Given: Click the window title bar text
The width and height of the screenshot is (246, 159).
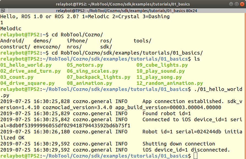Looking at the screenshot, I should pos(123,4).
